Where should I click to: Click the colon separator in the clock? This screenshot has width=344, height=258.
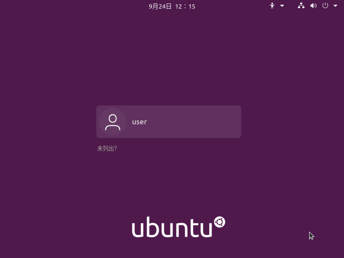tap(185, 6)
